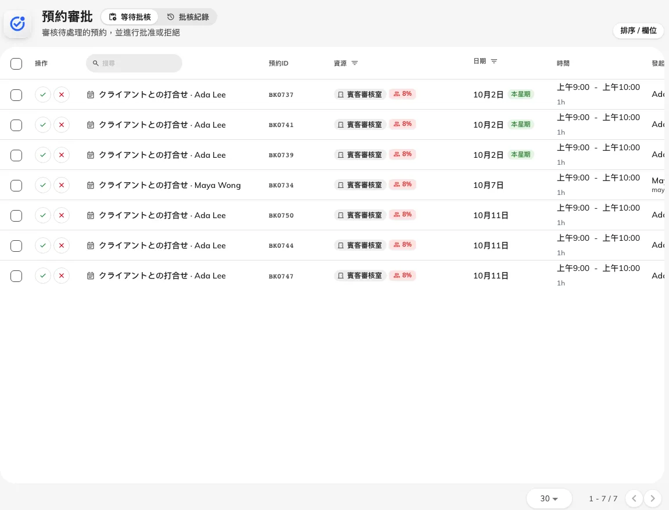Click the calendar icon in the BK0747 row
The height and width of the screenshot is (510, 669).
91,276
